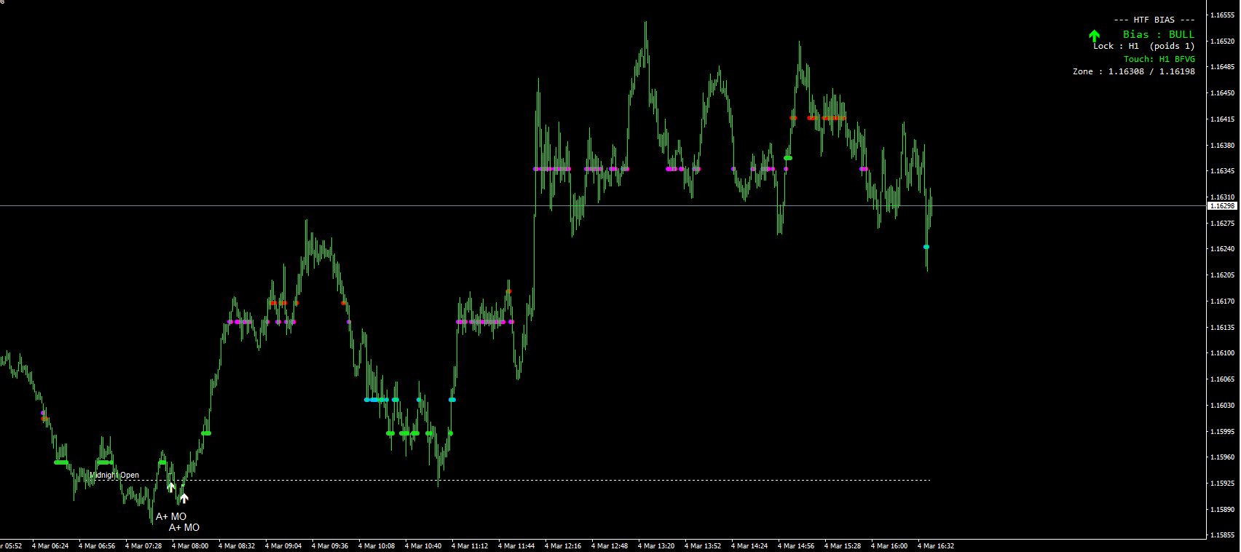The height and width of the screenshot is (552, 1241).
Task: Select the green marker near the 08:00 rally
Action: 206,433
